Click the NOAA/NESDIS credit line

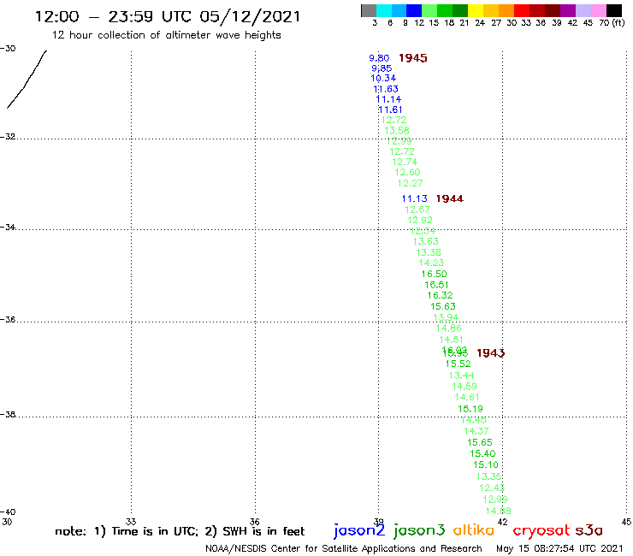coord(344,549)
